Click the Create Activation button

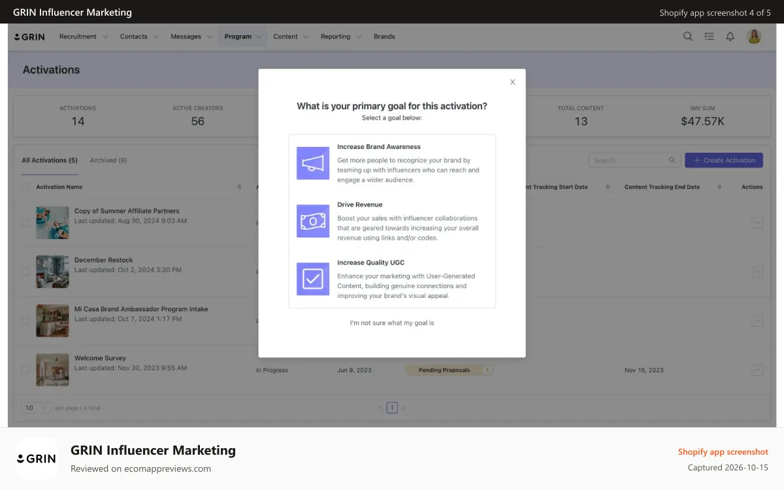coord(724,160)
